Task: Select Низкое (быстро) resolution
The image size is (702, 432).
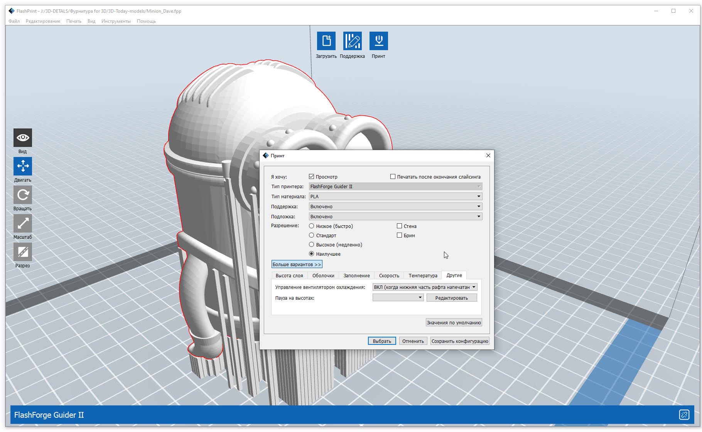Action: click(x=312, y=226)
